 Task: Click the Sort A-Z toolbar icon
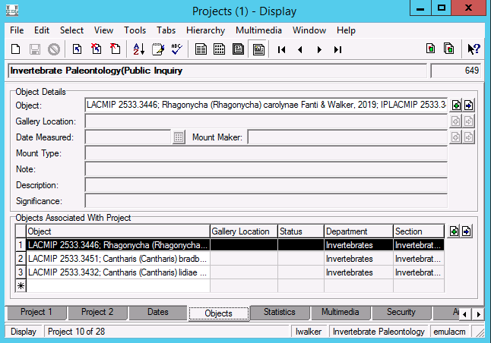(x=139, y=49)
